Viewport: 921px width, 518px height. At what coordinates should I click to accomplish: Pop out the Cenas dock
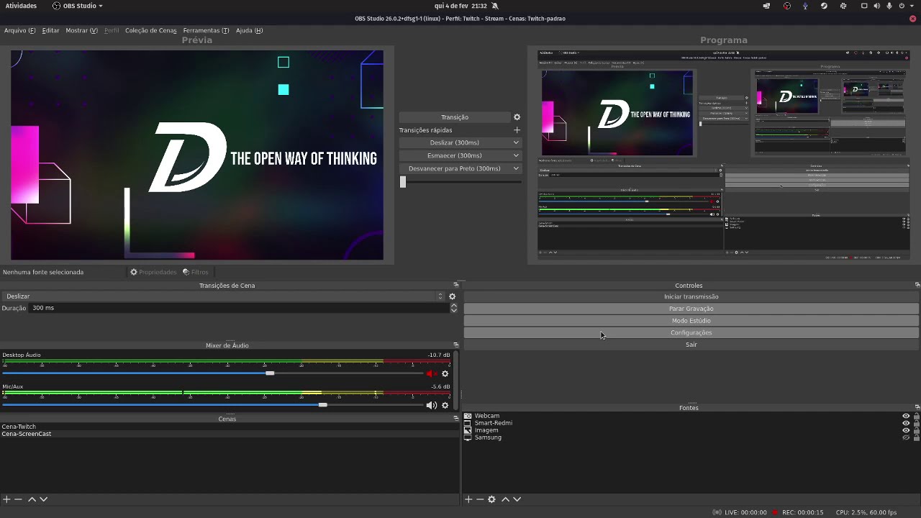[455, 419]
